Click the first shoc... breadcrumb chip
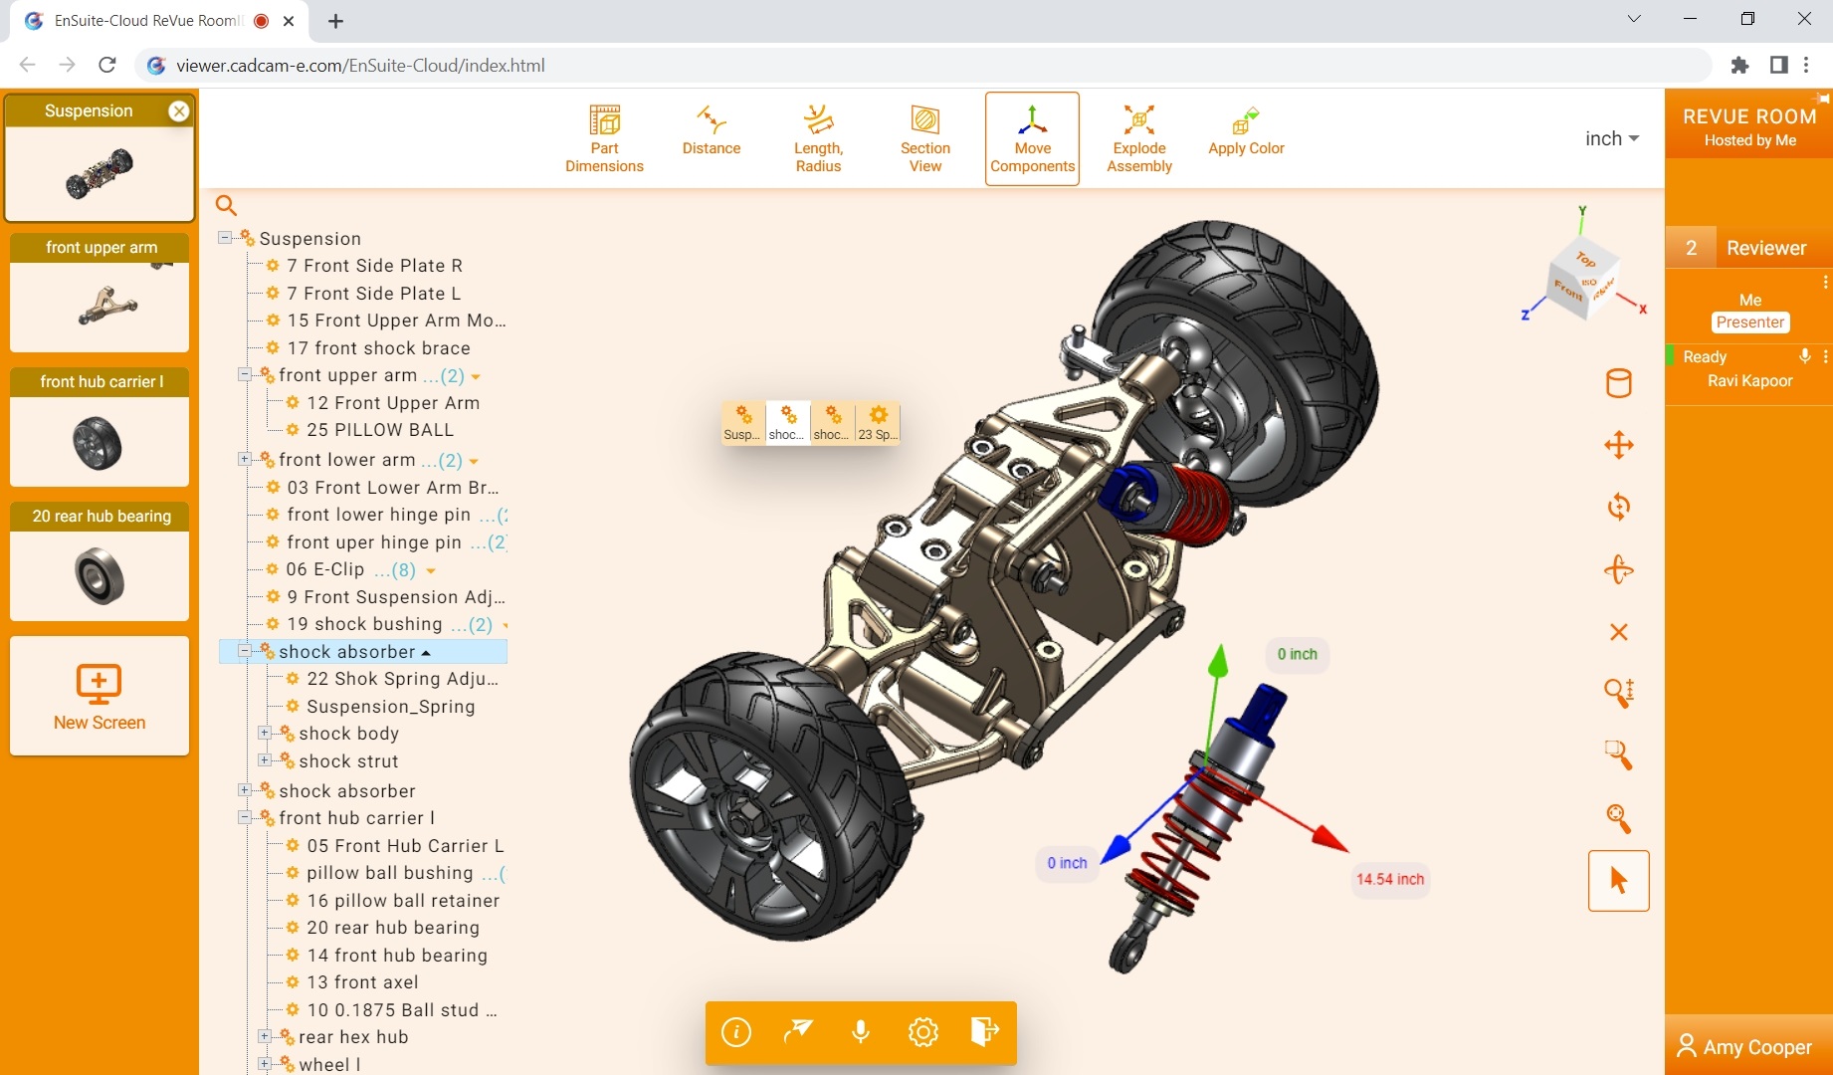Screen dimensions: 1833x1075 787,423
